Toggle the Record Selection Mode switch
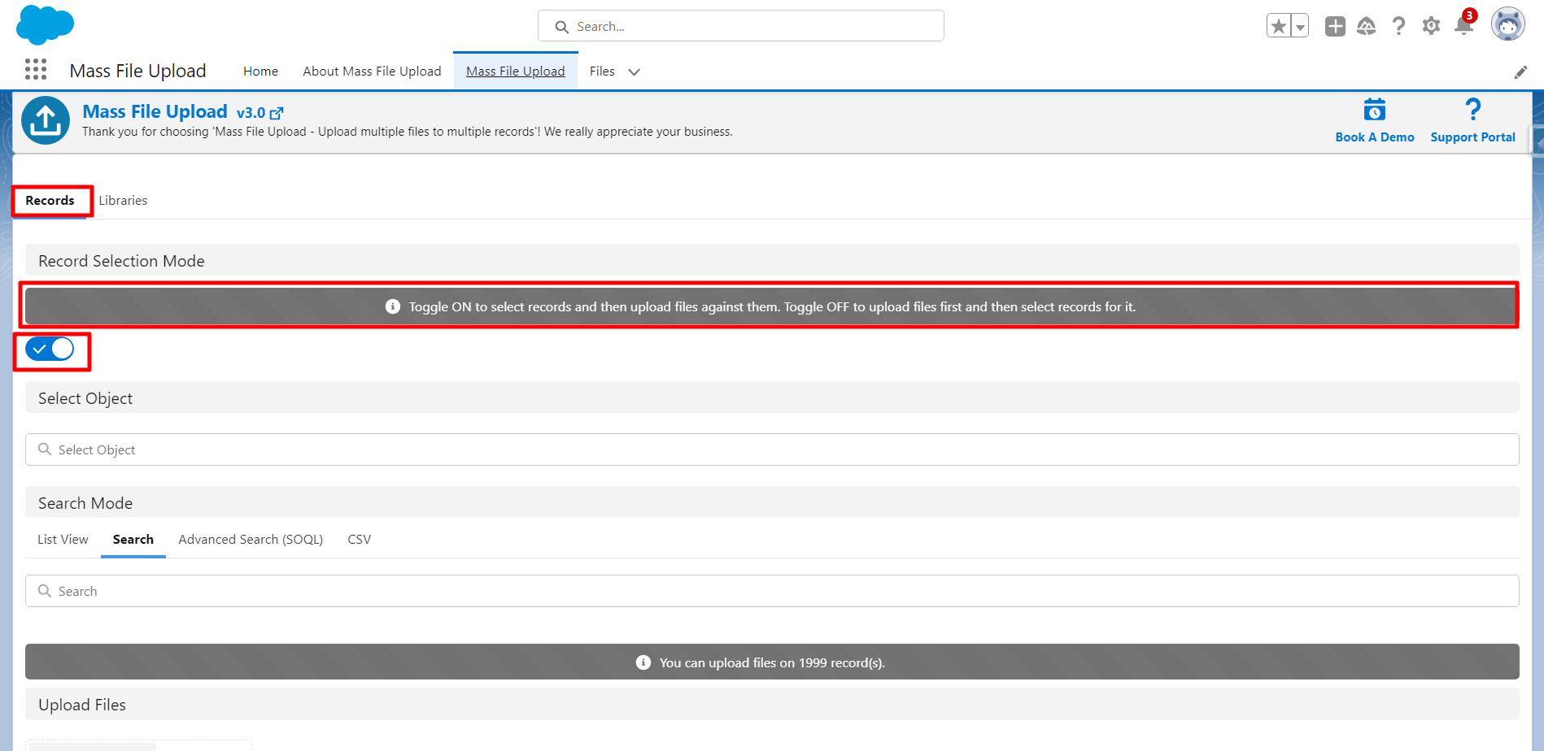This screenshot has width=1544, height=751. click(x=50, y=349)
